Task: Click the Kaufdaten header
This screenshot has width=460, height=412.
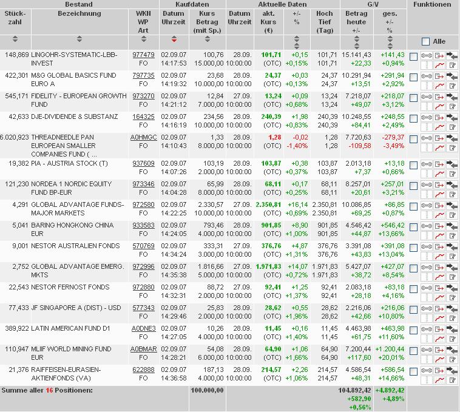Action: coord(192,4)
